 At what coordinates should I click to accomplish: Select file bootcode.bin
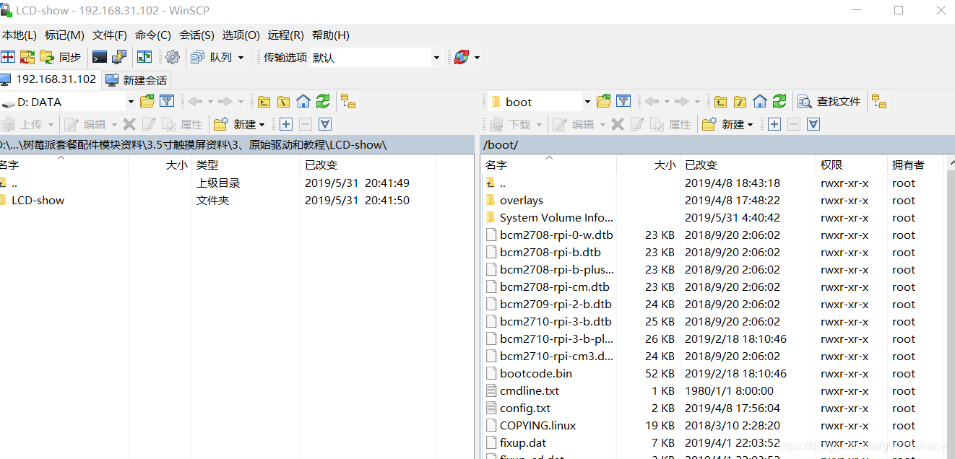535,374
